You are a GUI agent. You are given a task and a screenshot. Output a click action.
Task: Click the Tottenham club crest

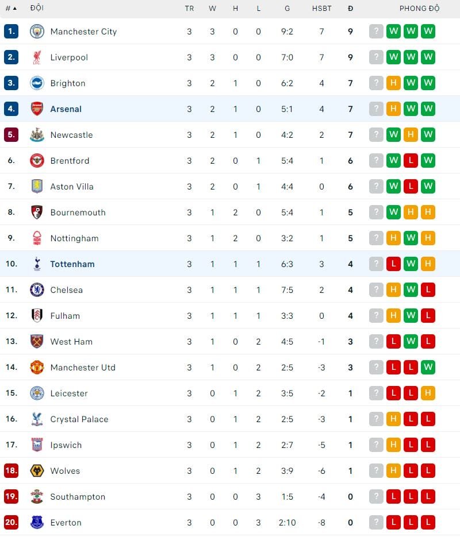coord(37,264)
